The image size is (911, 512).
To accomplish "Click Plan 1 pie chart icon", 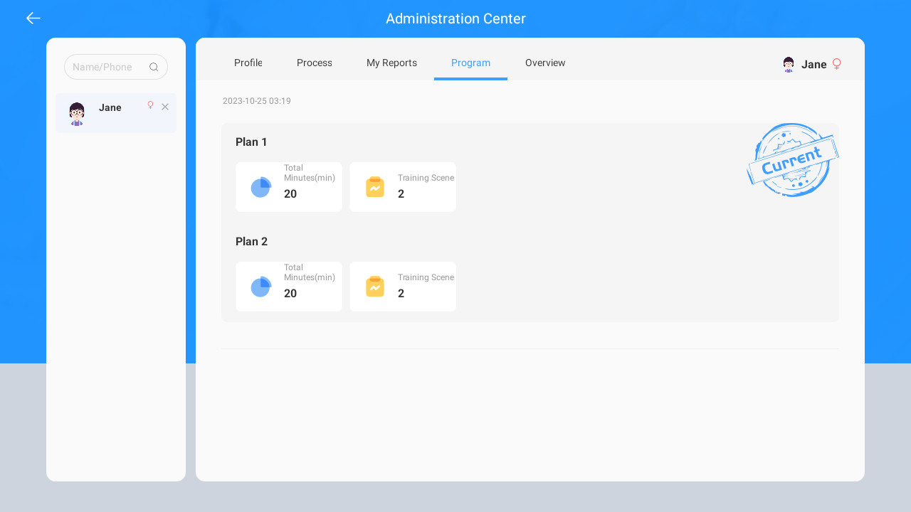I will tap(260, 187).
